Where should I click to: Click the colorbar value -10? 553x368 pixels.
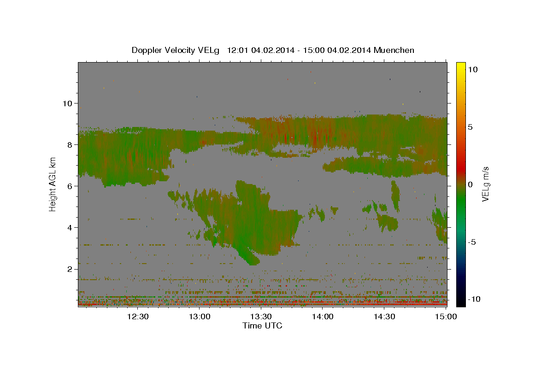pos(473,299)
